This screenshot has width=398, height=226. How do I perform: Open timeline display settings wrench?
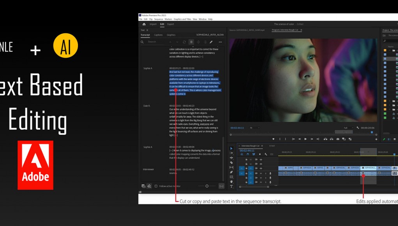point(266,154)
